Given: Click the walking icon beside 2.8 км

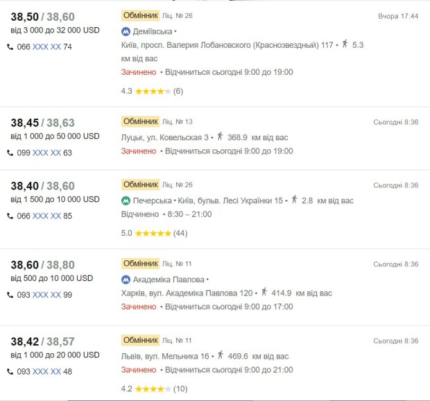Looking at the screenshot, I should tap(294, 199).
